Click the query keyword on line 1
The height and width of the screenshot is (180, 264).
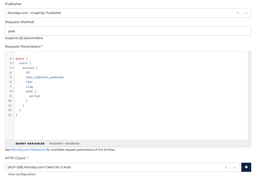pyautogui.click(x=20, y=58)
